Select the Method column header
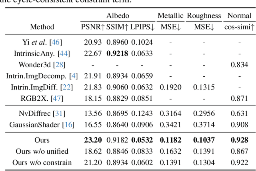This screenshot has height=171, width=256. (42, 27)
